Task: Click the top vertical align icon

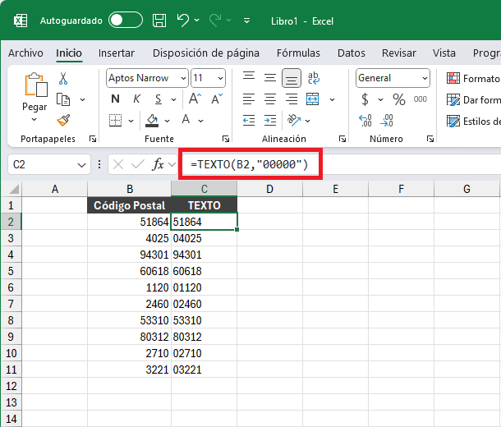Action: [x=249, y=77]
